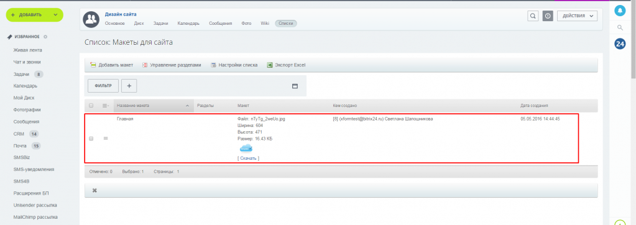636x225 pixels.
Task: Open Фотографии in sidebar
Action: pos(27,110)
